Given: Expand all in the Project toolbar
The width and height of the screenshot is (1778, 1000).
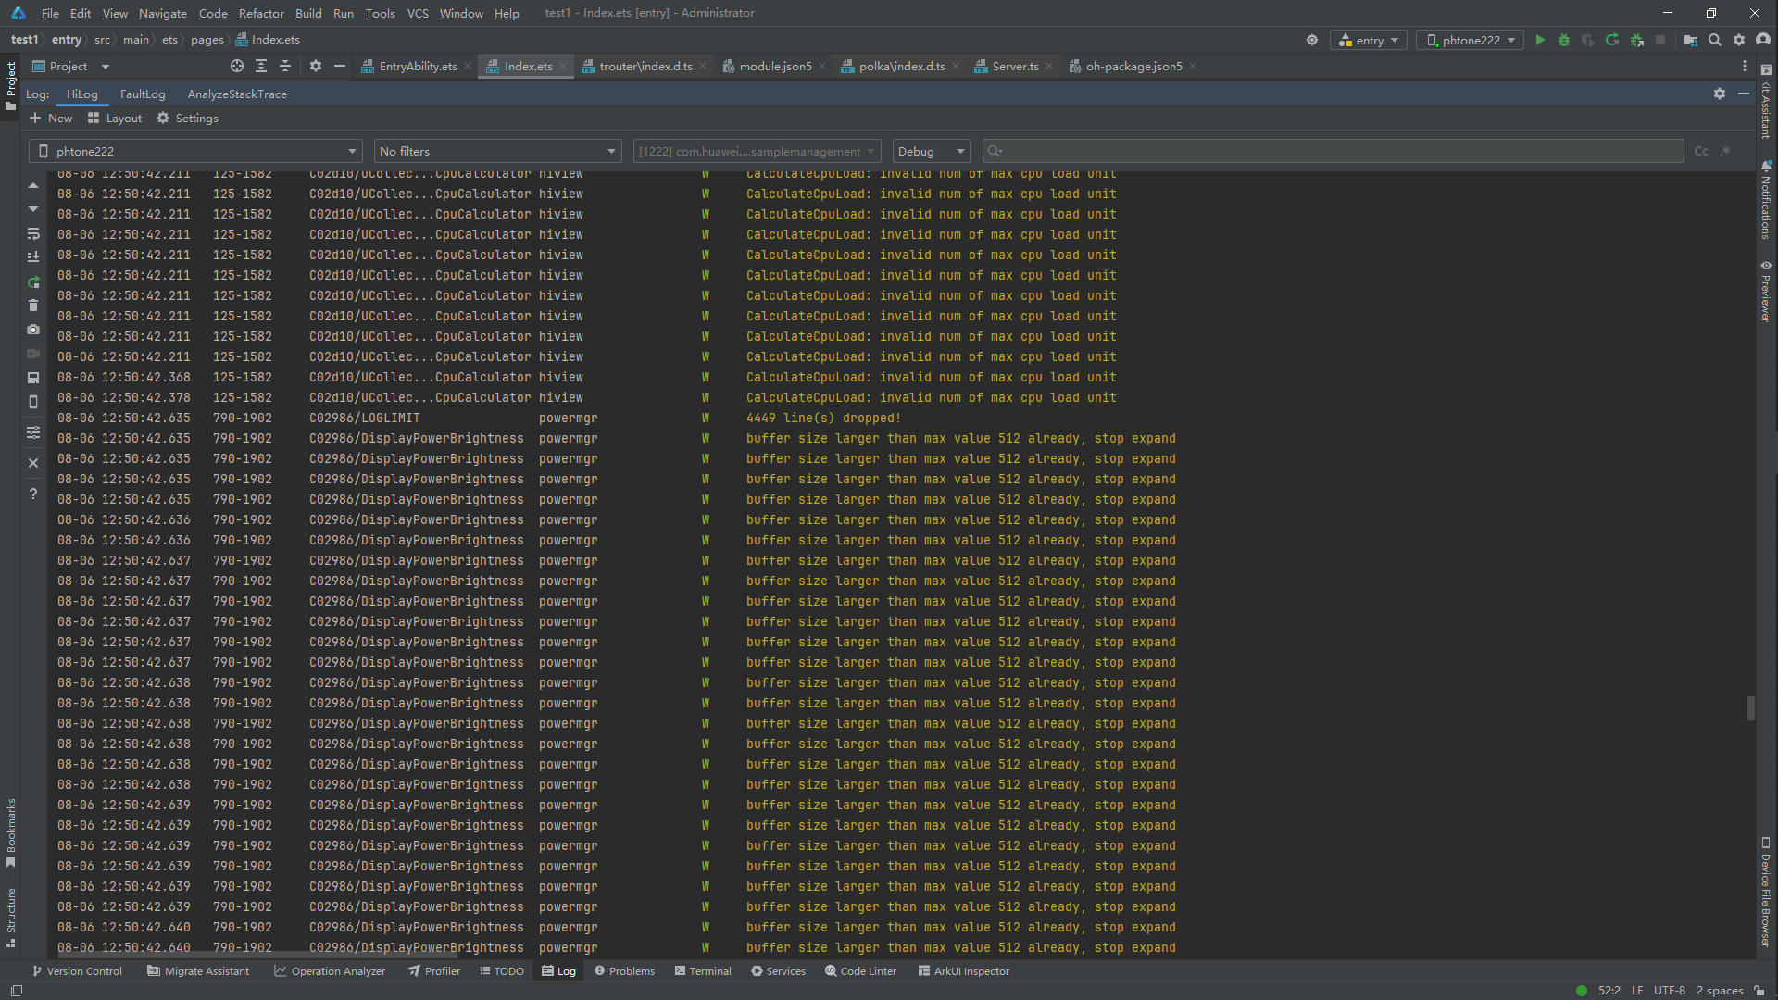Looking at the screenshot, I should coord(261,66).
